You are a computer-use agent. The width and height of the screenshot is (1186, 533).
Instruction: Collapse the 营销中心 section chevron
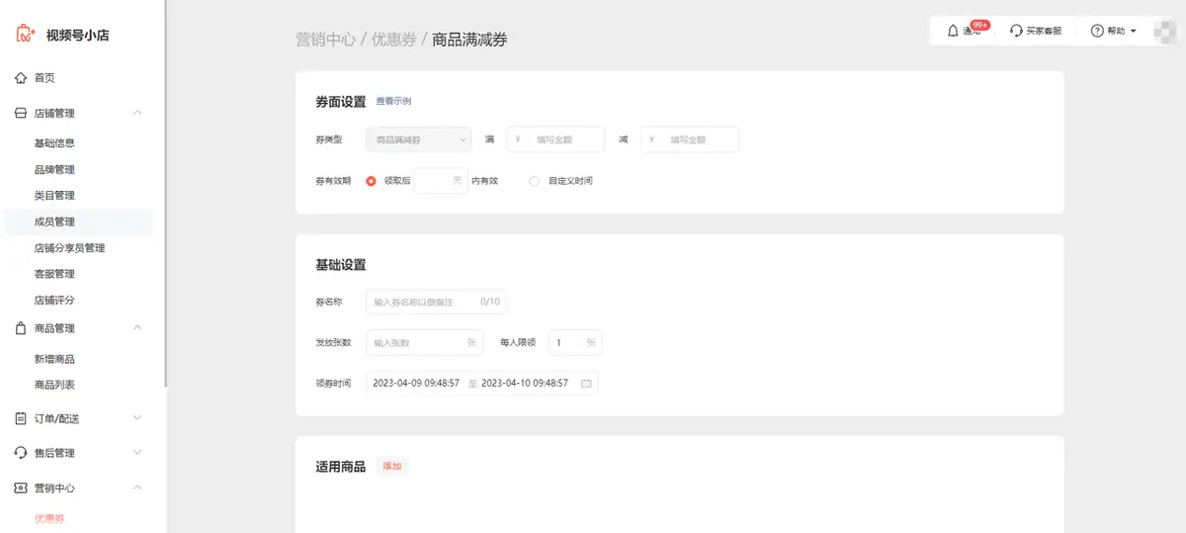(x=137, y=488)
